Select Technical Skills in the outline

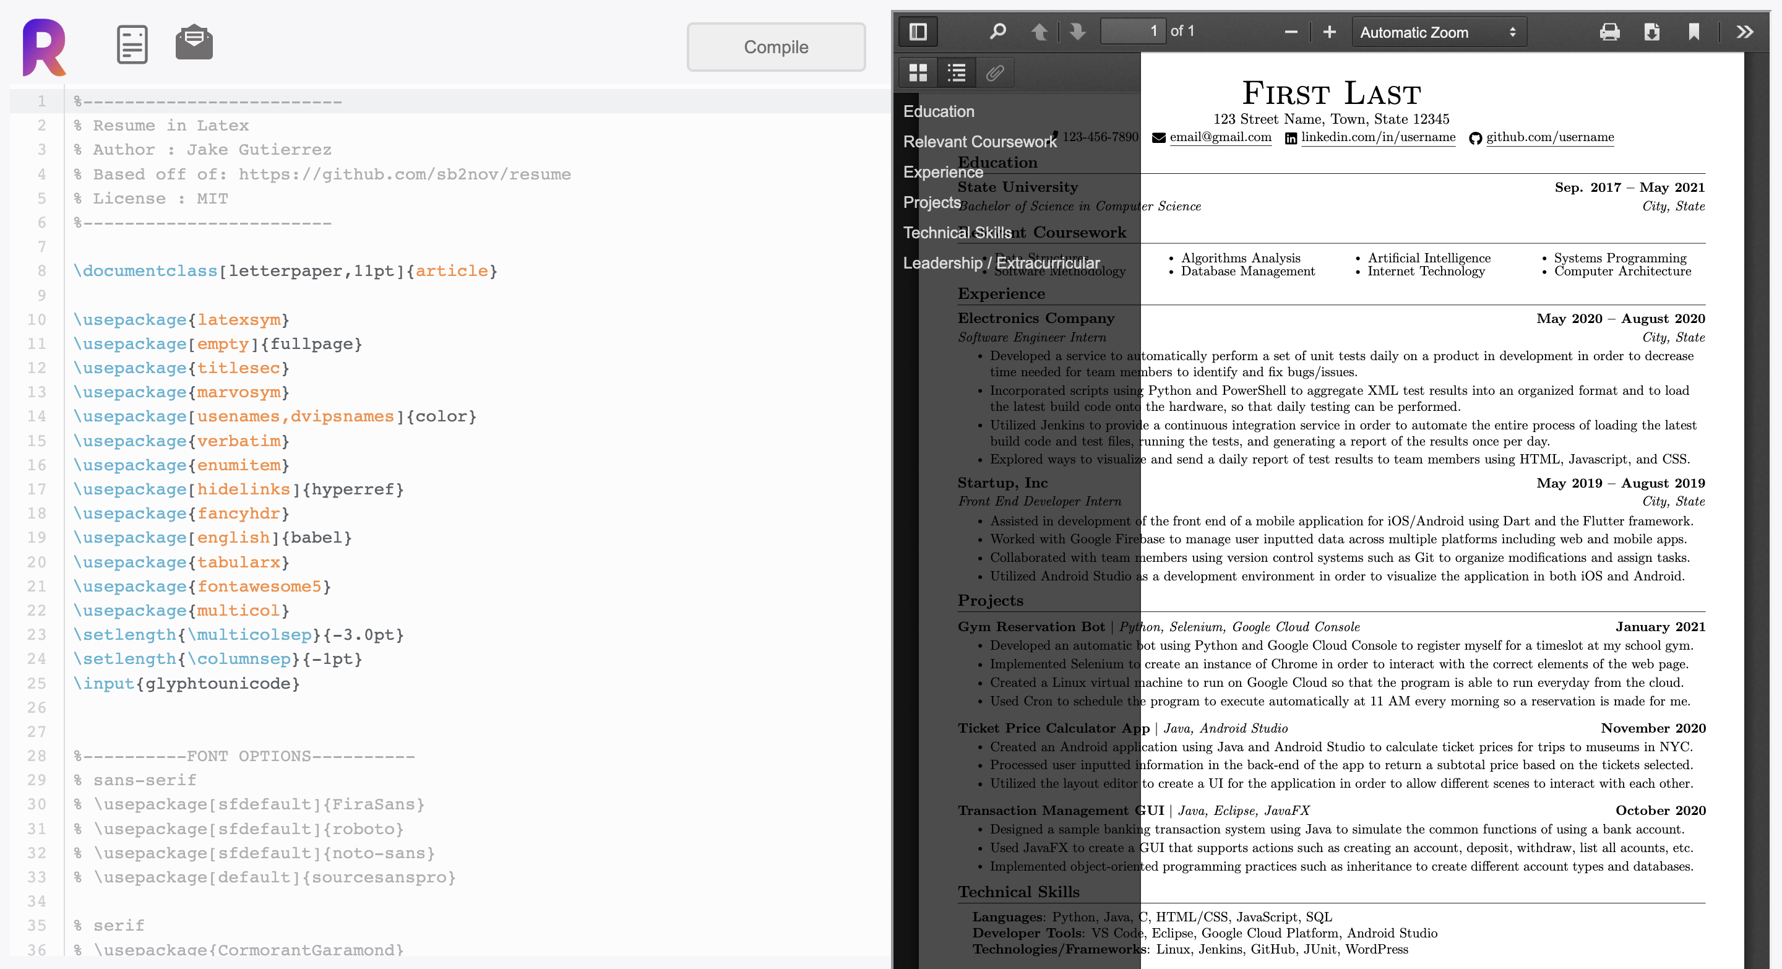tap(957, 233)
